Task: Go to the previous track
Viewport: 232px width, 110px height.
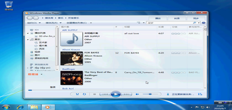Action: 105,94
